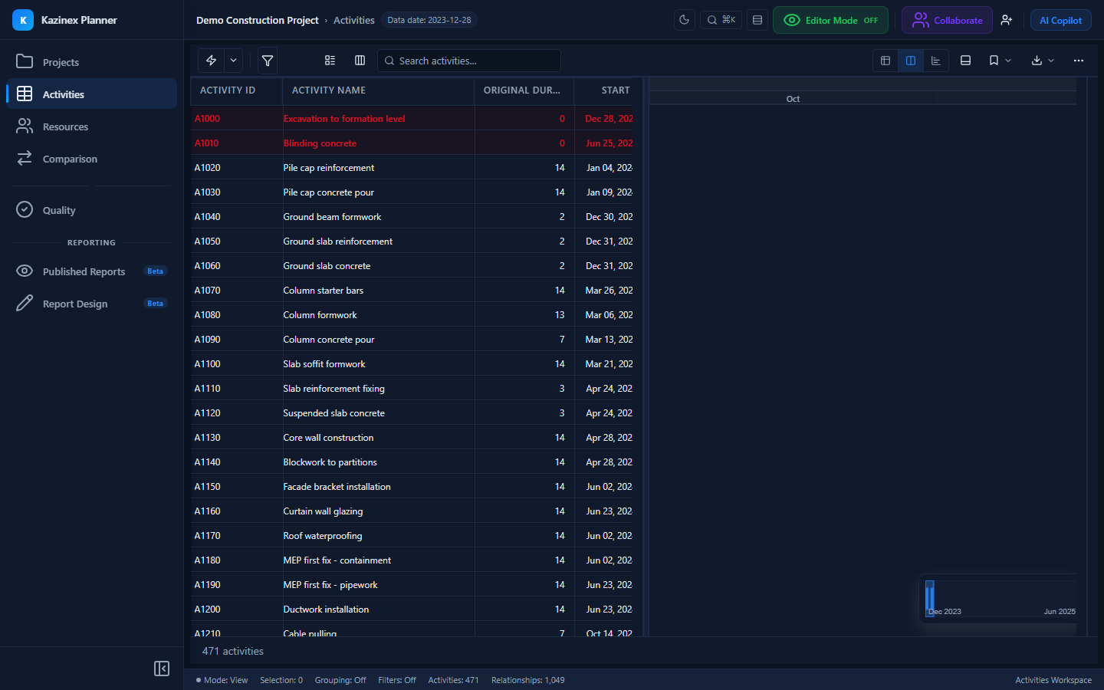Select MEP first fix - pipework
The image size is (1104, 690).
click(x=330, y=585)
